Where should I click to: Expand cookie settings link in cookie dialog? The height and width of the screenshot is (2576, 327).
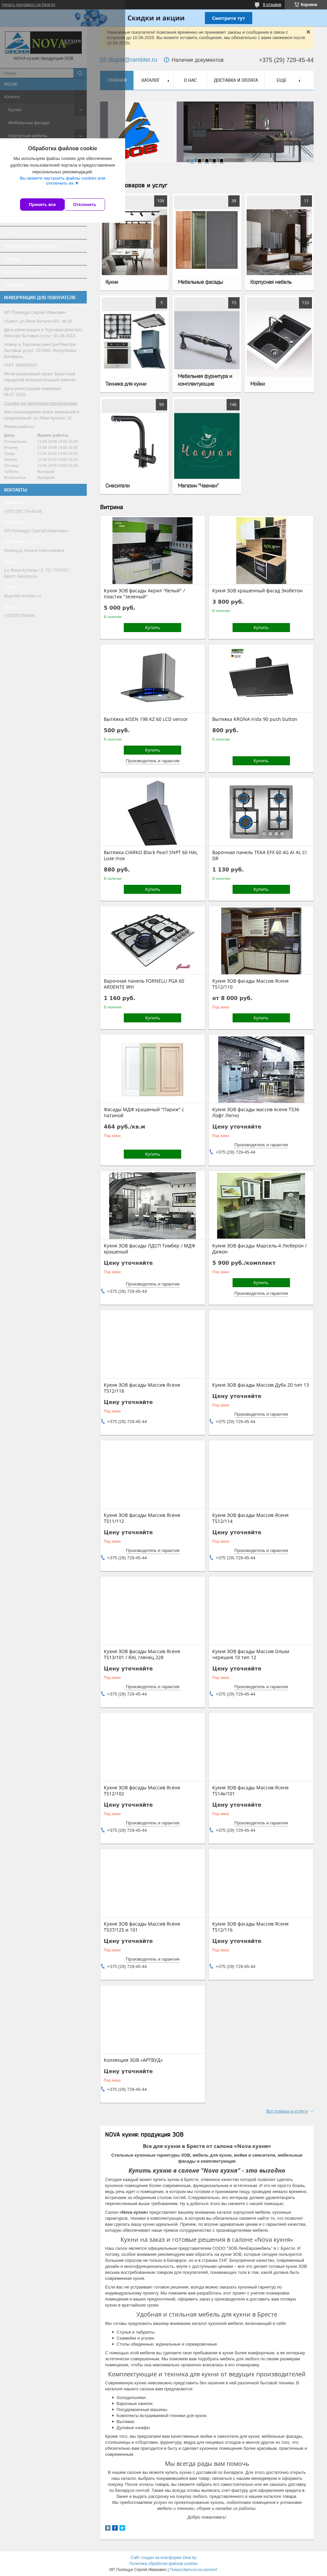coord(62,181)
